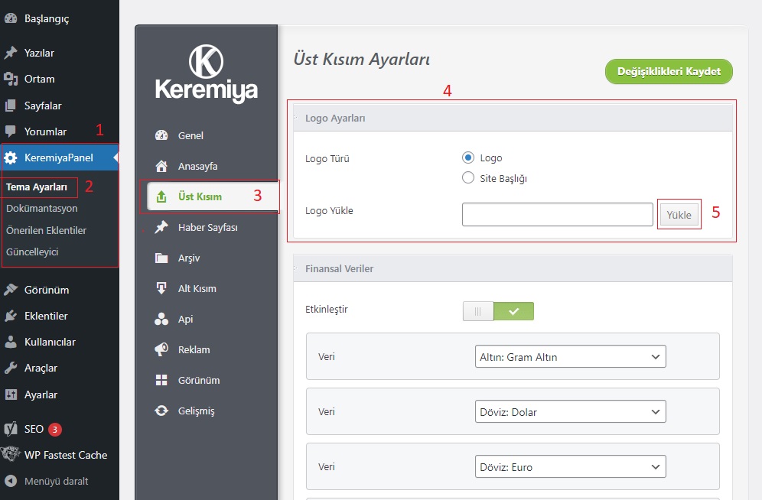Turn on Etkinleştir with the green checkmark
Screen dimensions: 762x500
pyautogui.click(x=513, y=311)
